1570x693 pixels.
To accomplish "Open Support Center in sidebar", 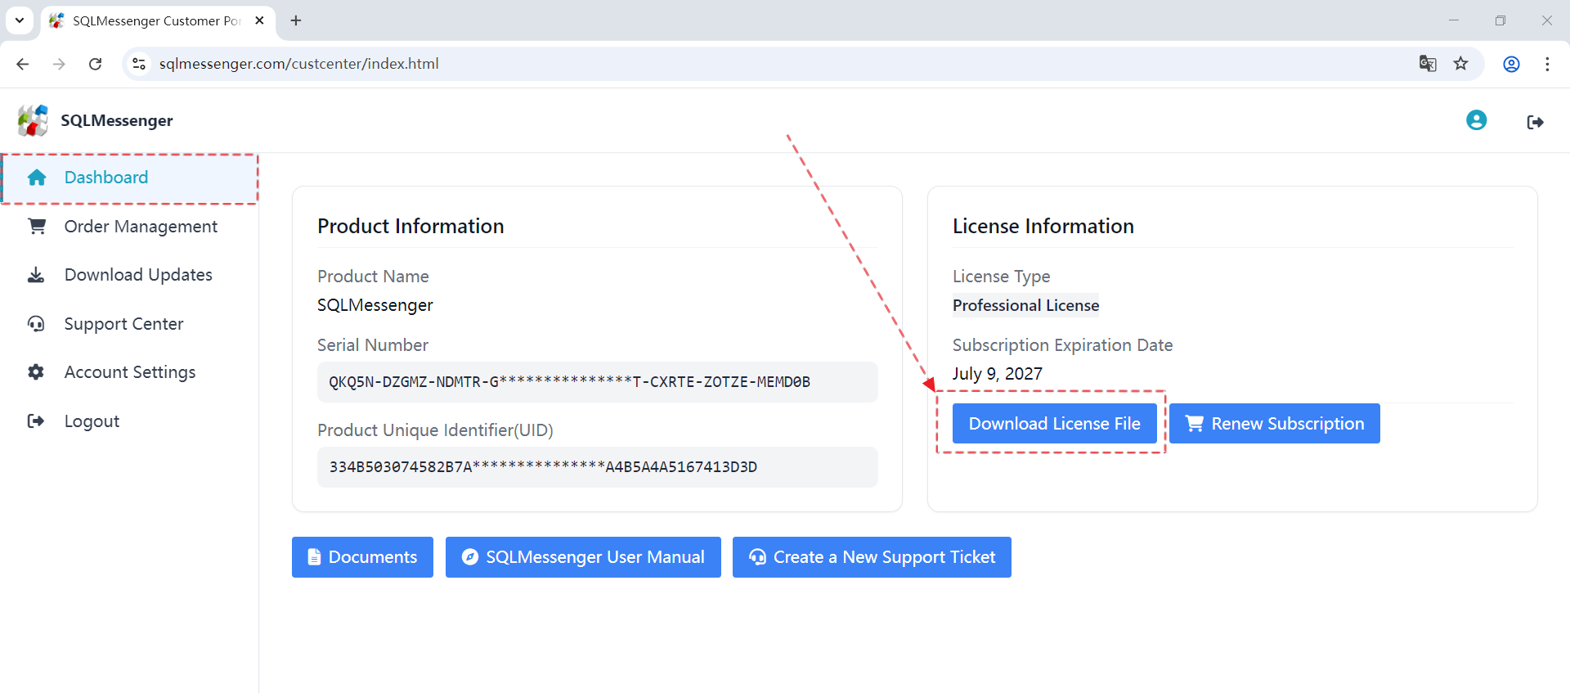I will tap(123, 324).
